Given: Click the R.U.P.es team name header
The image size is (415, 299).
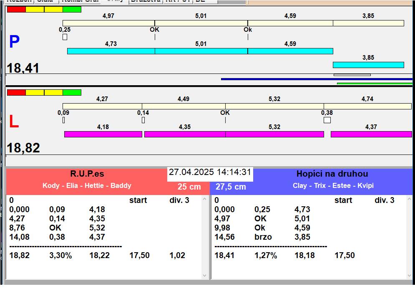Looking at the screenshot, I should [87, 174].
